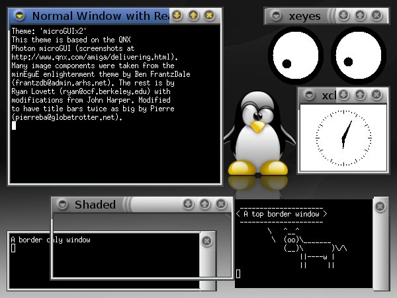
Task: Click the terminal cursor block in Normal Window
Action: point(14,125)
